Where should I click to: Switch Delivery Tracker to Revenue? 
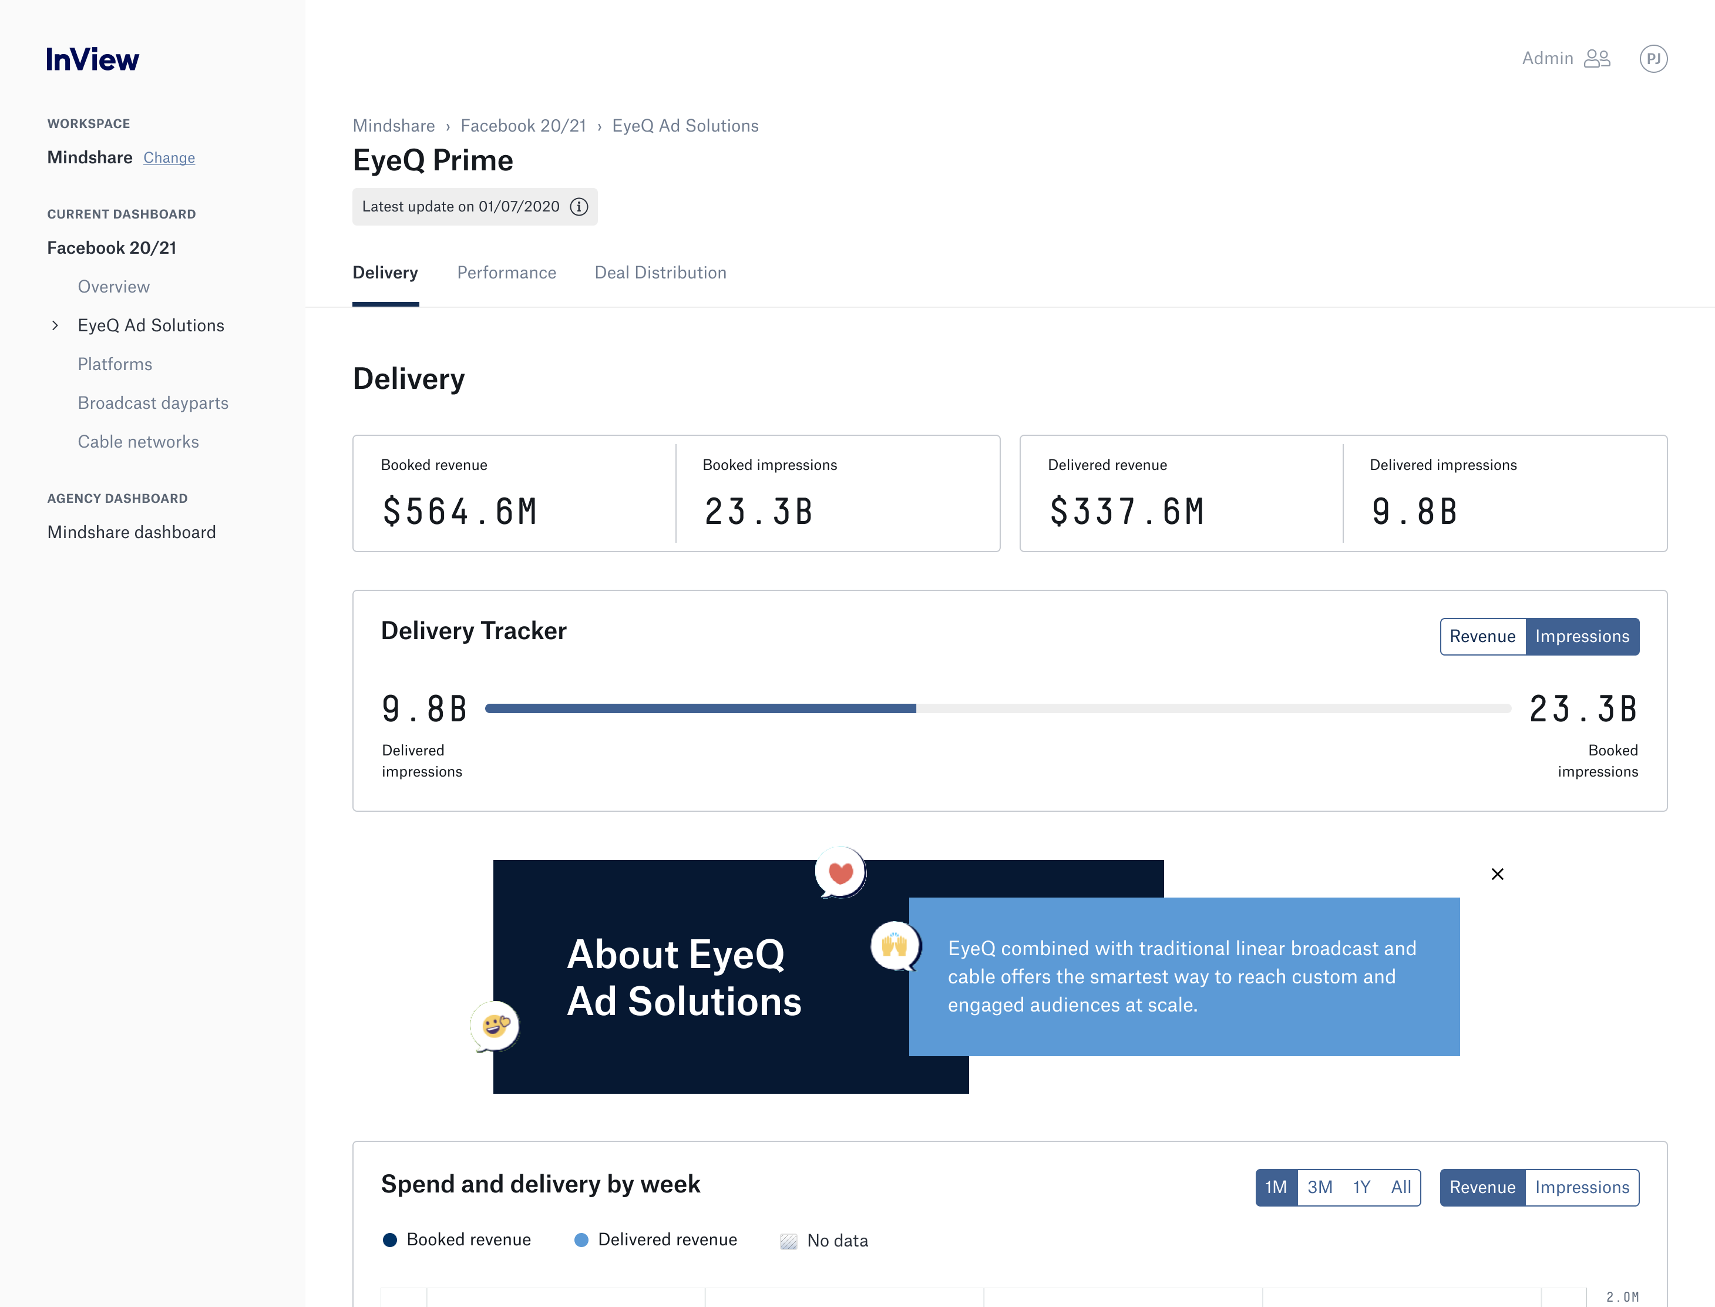[x=1482, y=636]
